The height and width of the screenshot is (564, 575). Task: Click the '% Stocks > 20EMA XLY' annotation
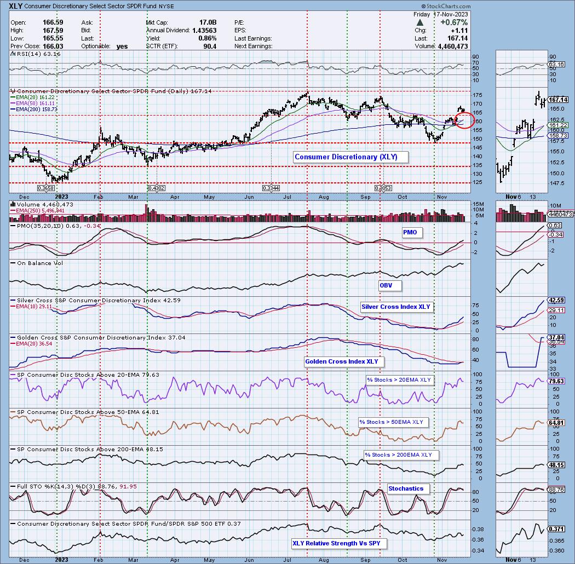400,380
